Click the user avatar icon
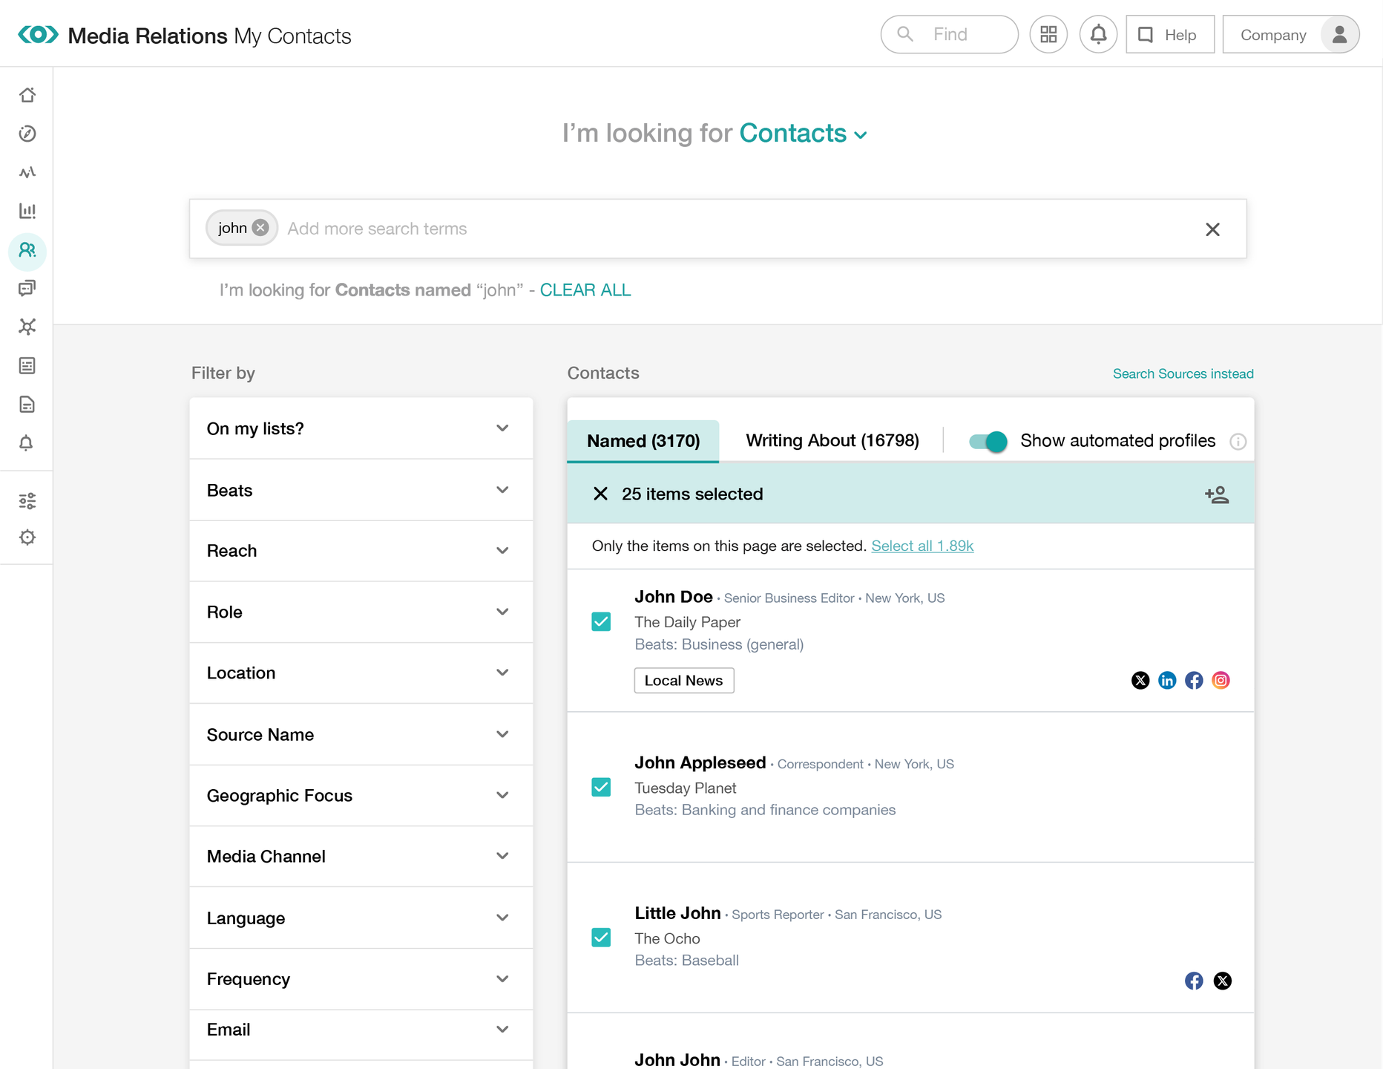The image size is (1383, 1069). pyautogui.click(x=1339, y=34)
